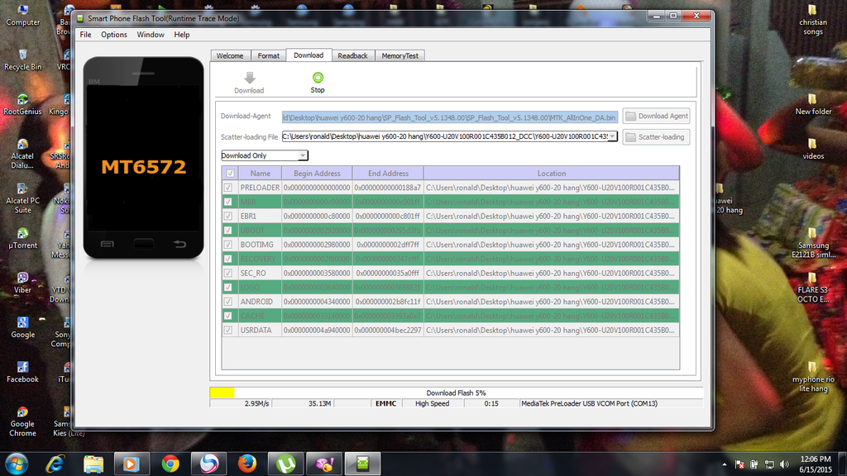Screen dimensions: 847x476
Task: Click the Download Flash progress bar
Action: tap(457, 393)
